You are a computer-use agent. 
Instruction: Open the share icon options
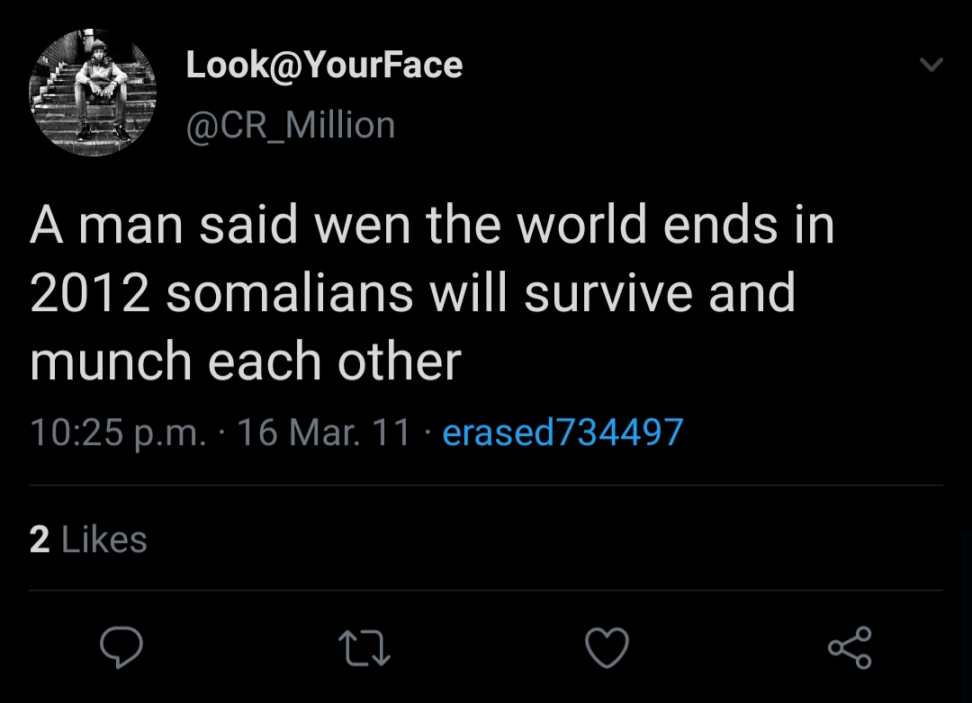coord(850,648)
